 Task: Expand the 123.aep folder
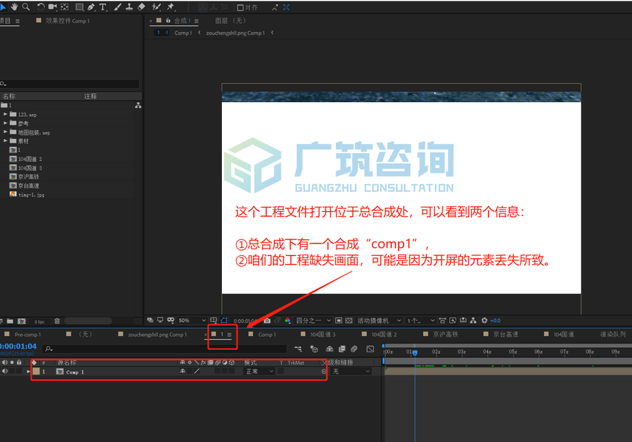(6, 114)
